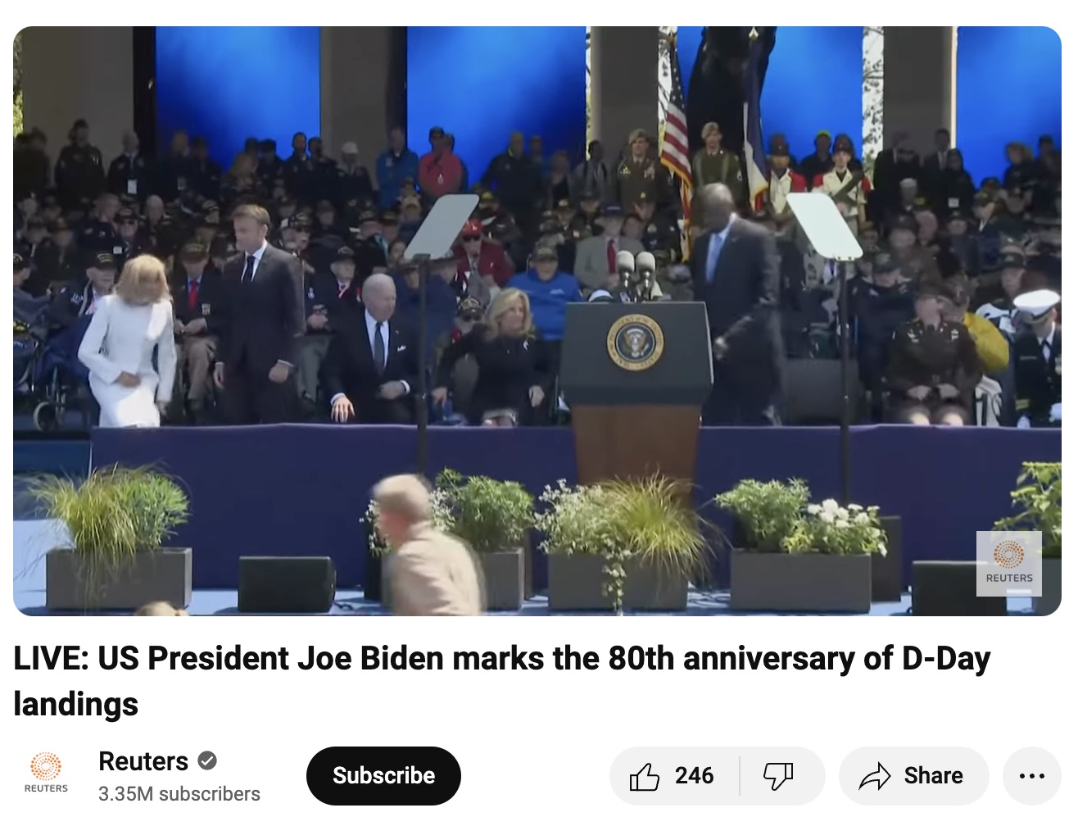Like the video with the thumbs-up icon
The image size is (1078, 826).
[645, 776]
